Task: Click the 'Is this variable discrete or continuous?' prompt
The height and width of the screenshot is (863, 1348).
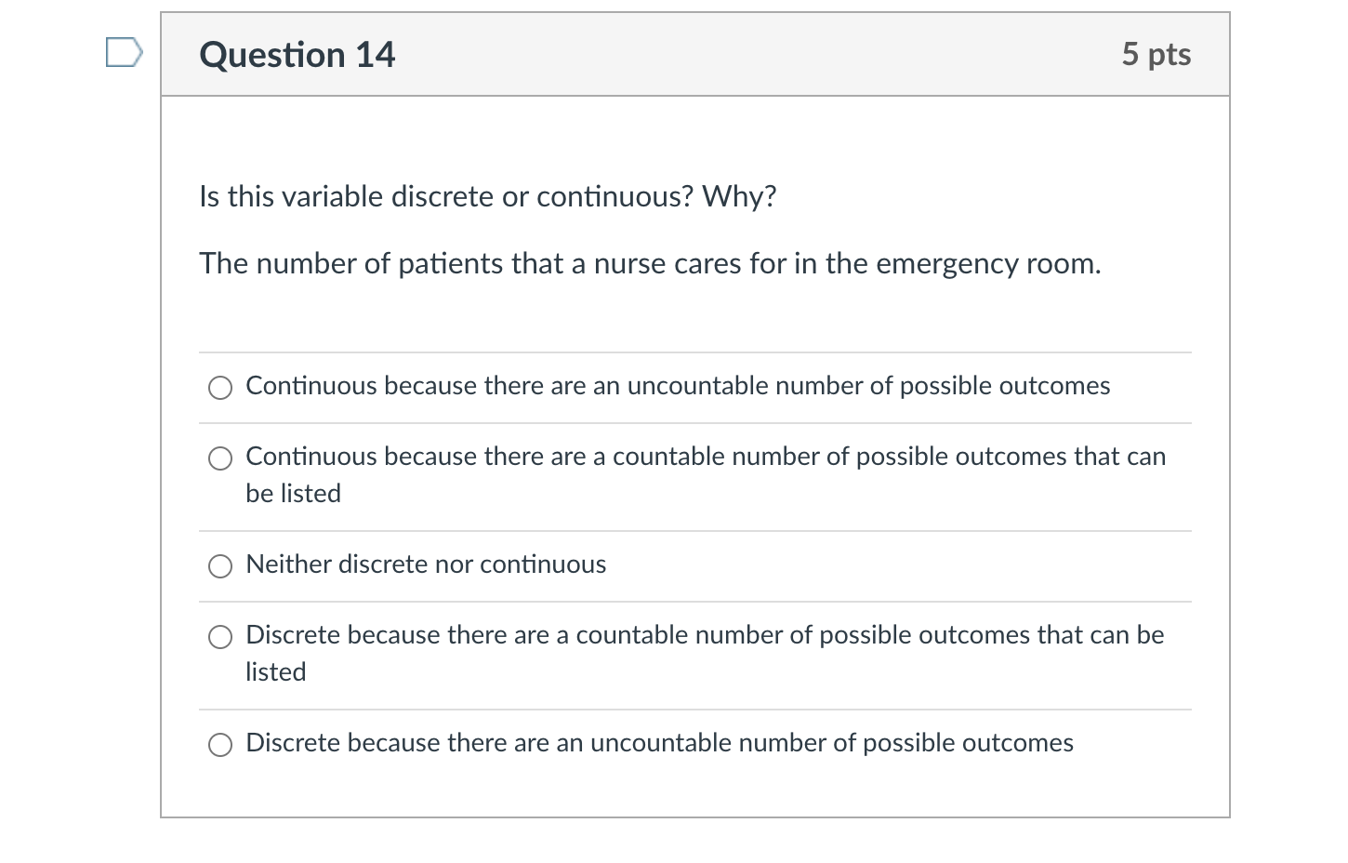Action: (x=446, y=196)
